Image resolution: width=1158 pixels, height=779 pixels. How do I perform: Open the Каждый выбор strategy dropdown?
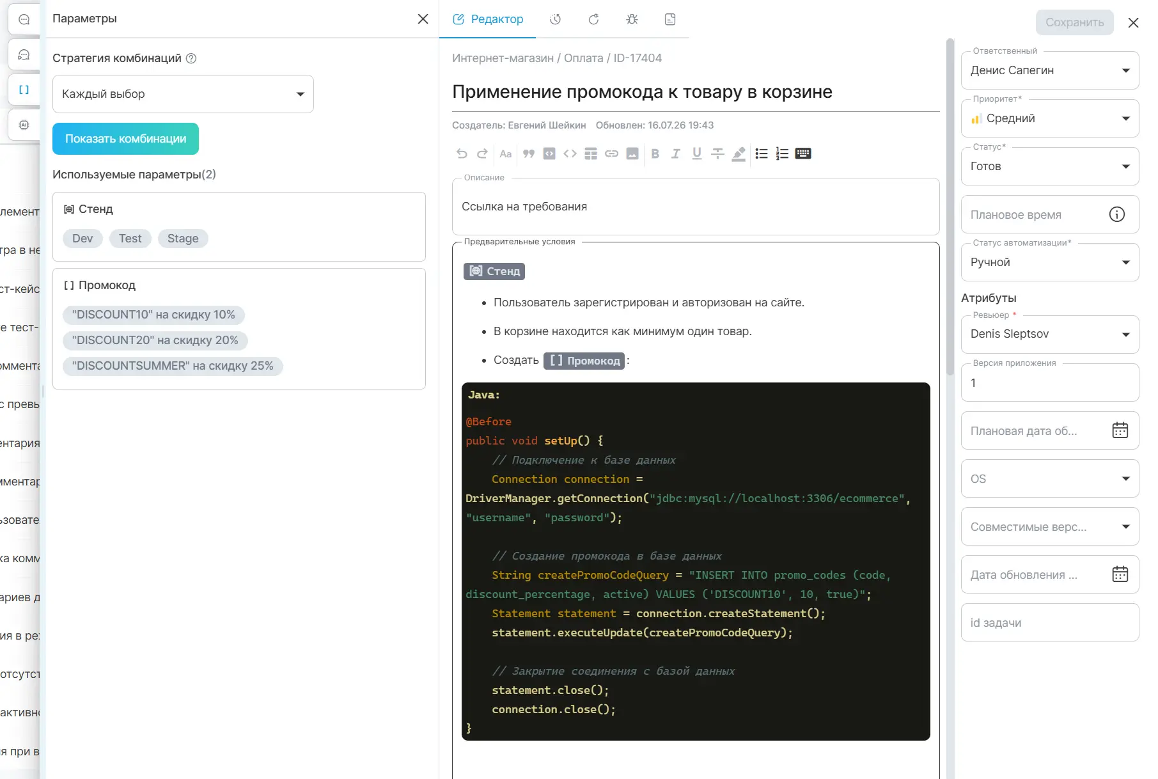pyautogui.click(x=183, y=94)
